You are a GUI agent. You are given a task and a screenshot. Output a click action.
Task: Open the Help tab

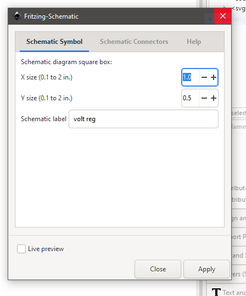[x=194, y=42]
